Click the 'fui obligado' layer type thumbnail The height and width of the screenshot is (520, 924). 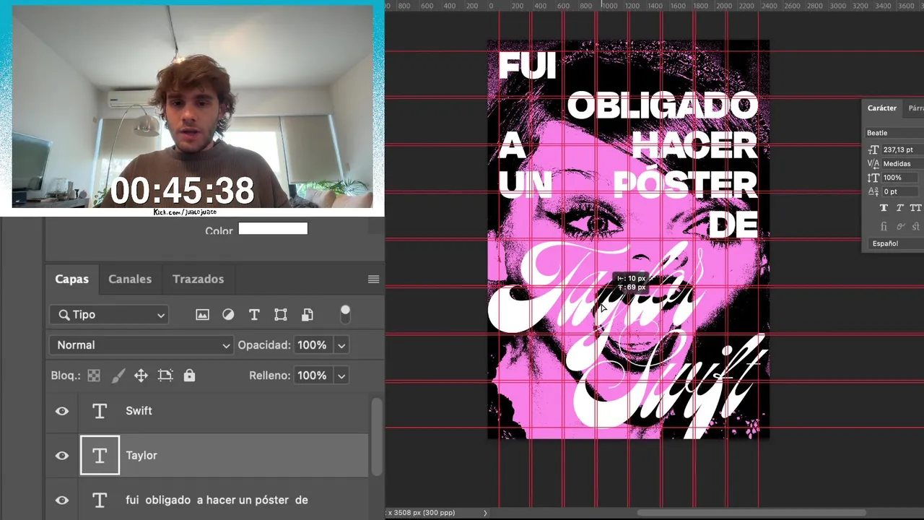(100, 500)
